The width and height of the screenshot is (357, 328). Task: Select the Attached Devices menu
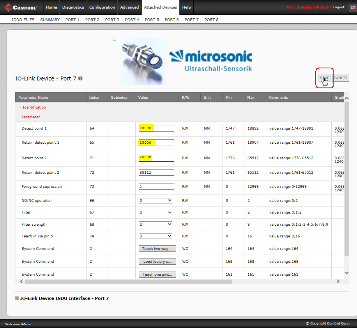(x=161, y=7)
